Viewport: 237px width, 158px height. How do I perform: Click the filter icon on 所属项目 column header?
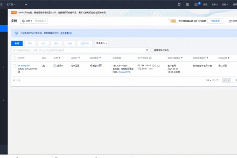coord(229,58)
